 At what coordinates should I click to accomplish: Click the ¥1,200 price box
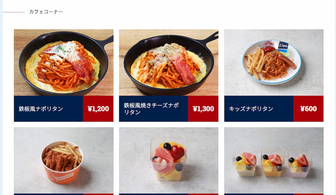pos(98,109)
